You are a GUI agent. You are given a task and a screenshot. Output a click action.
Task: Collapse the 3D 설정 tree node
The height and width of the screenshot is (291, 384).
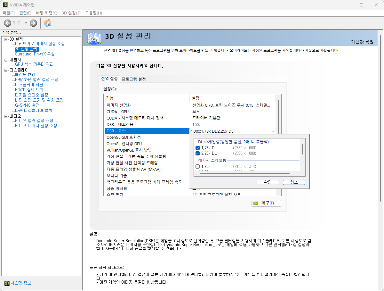[x=6, y=39]
